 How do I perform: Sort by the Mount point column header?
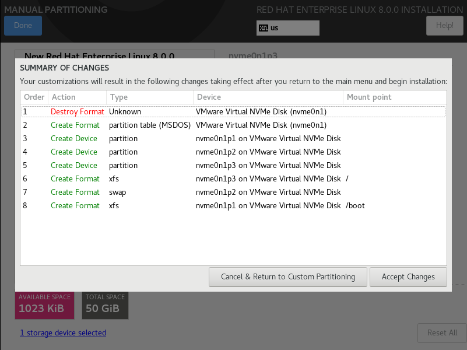click(x=395, y=97)
